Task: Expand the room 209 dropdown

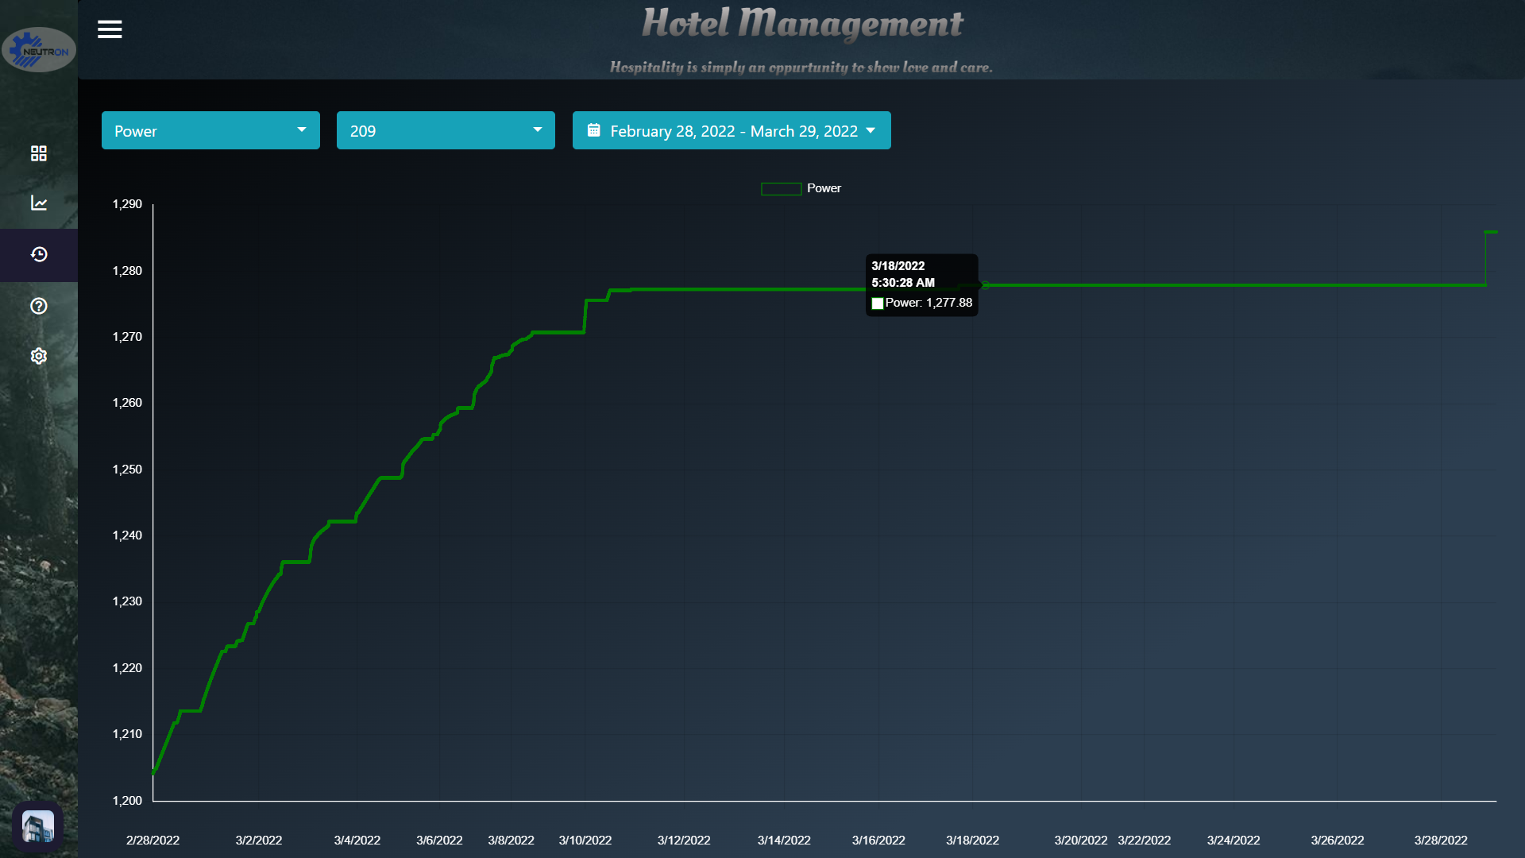Action: coord(446,130)
